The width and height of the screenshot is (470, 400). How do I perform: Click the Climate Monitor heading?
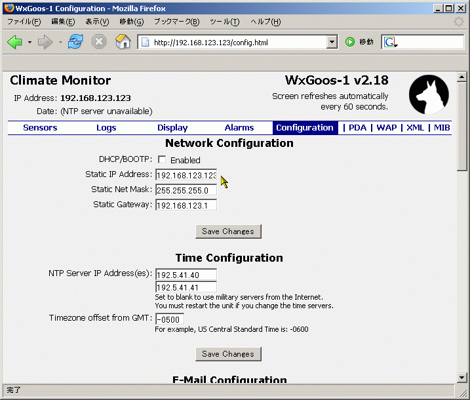[x=60, y=81]
